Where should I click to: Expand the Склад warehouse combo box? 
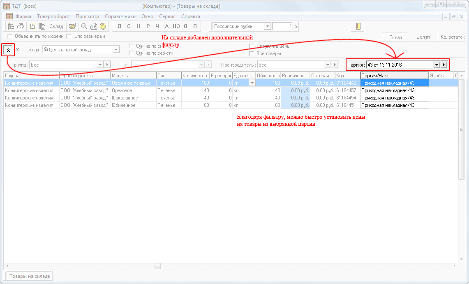(116, 50)
